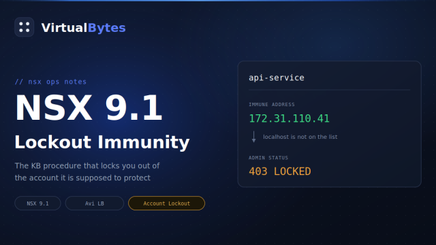Click 'localhost is not on the list' text

pyautogui.click(x=300, y=137)
